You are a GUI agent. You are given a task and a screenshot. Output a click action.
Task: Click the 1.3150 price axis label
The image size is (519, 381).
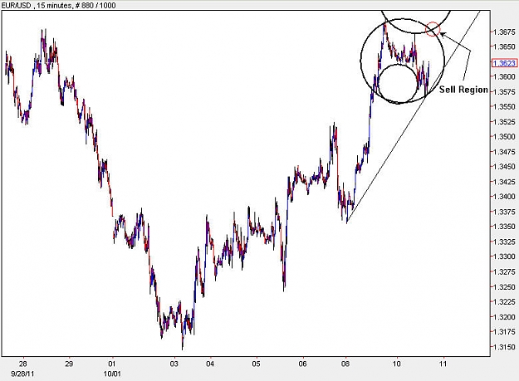coord(504,347)
